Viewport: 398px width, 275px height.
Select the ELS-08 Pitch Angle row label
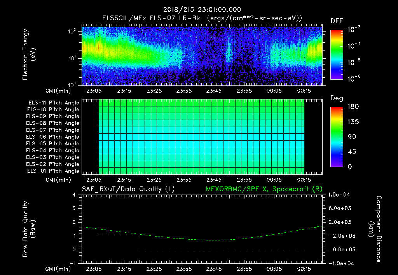tap(53, 123)
